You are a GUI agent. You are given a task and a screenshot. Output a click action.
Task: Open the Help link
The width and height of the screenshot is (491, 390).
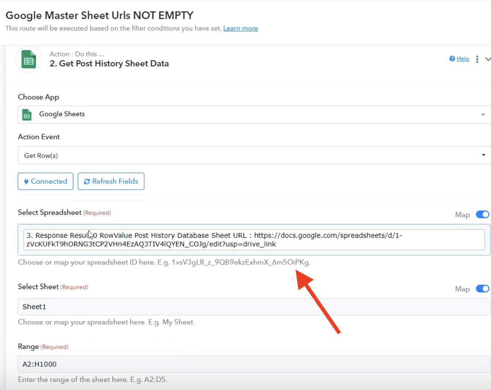point(463,59)
